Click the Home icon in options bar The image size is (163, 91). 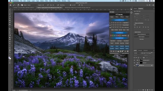click(10, 5)
